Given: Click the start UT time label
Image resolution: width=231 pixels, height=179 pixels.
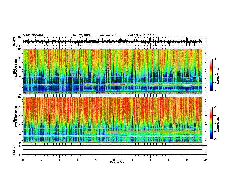Looking at the screenshot, I should (141, 35).
